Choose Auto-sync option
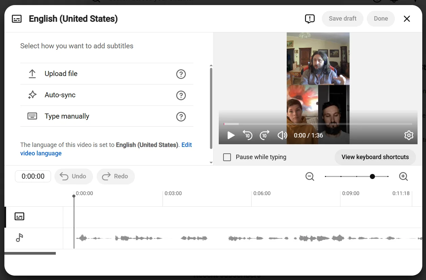 (107, 95)
